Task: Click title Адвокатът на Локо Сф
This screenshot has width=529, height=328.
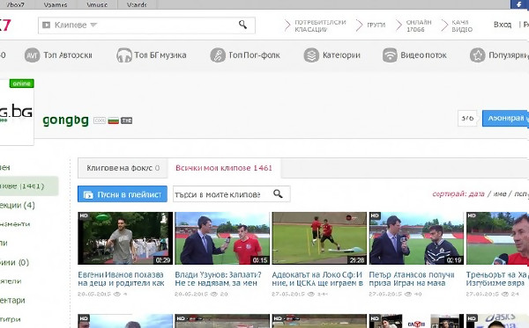Action: 317,280
